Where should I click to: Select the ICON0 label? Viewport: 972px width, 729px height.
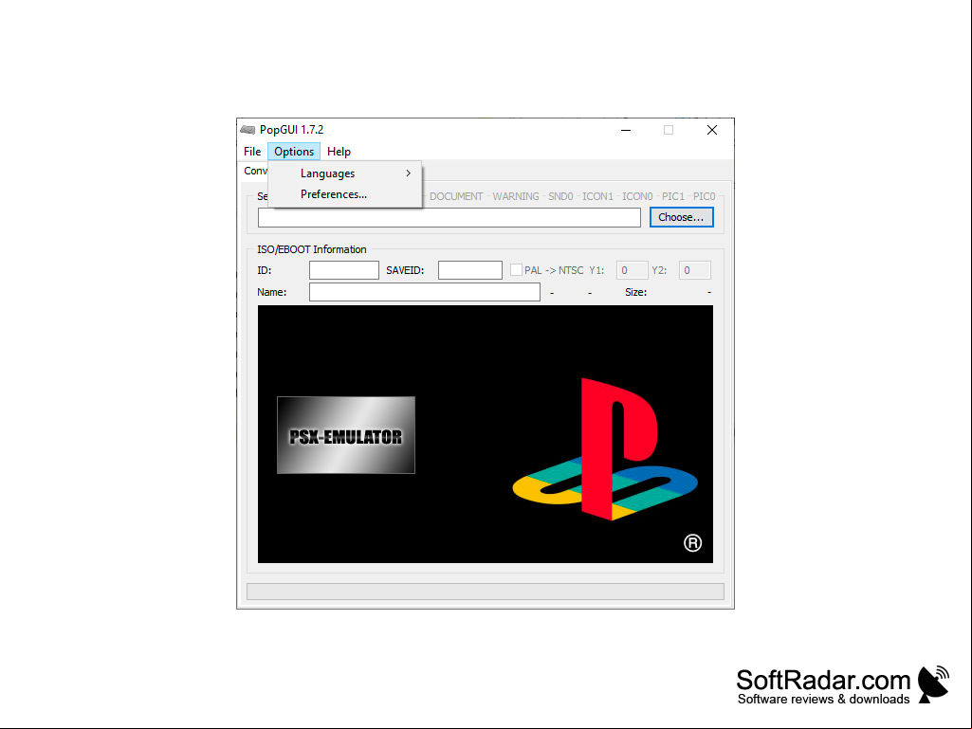tap(637, 196)
